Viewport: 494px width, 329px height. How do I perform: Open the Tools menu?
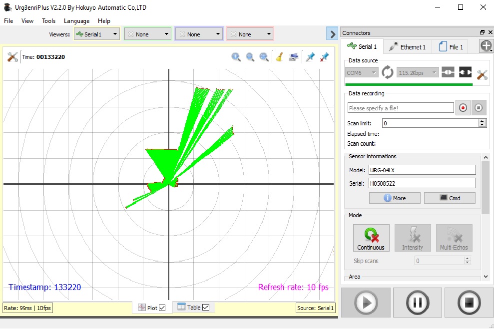click(x=48, y=21)
